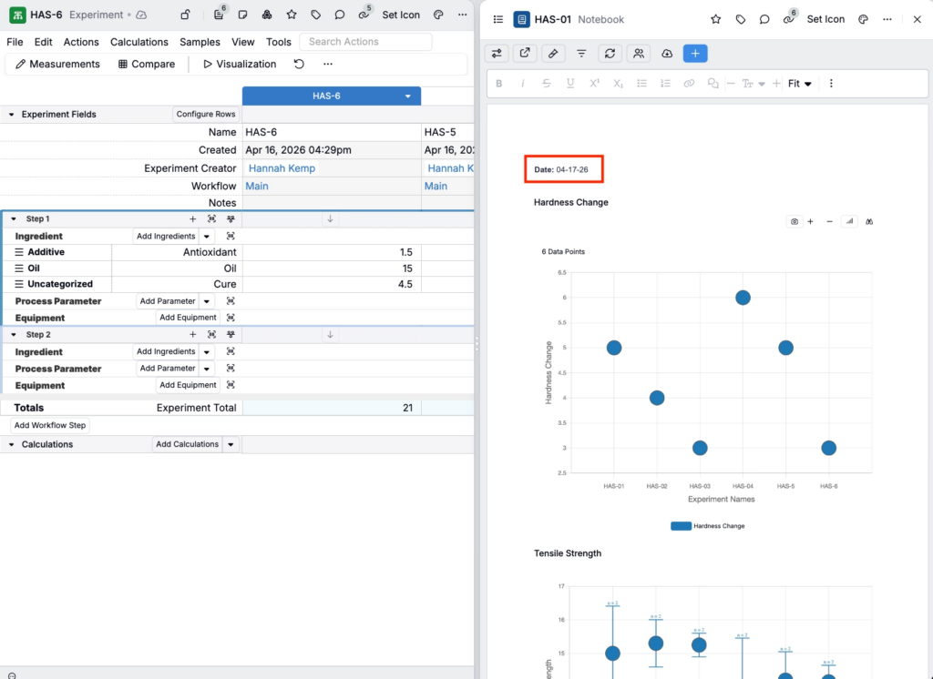Toggle the lock icon on HAS-6 experiment
Viewport: 933px width, 679px height.
(186, 15)
